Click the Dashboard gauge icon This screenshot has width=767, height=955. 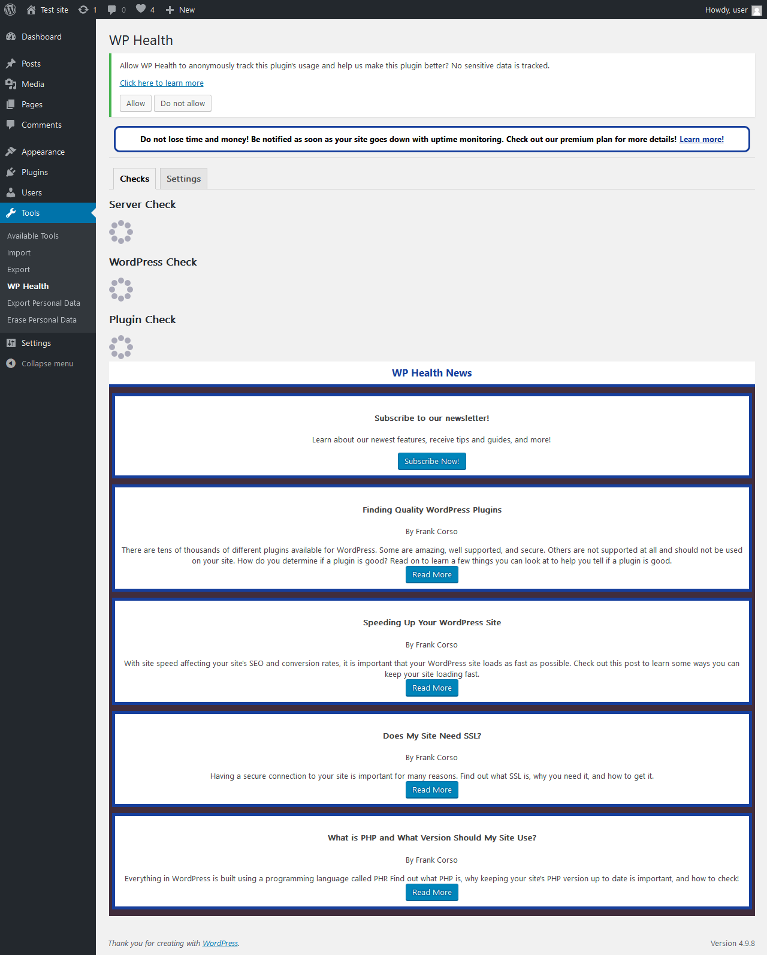(11, 37)
